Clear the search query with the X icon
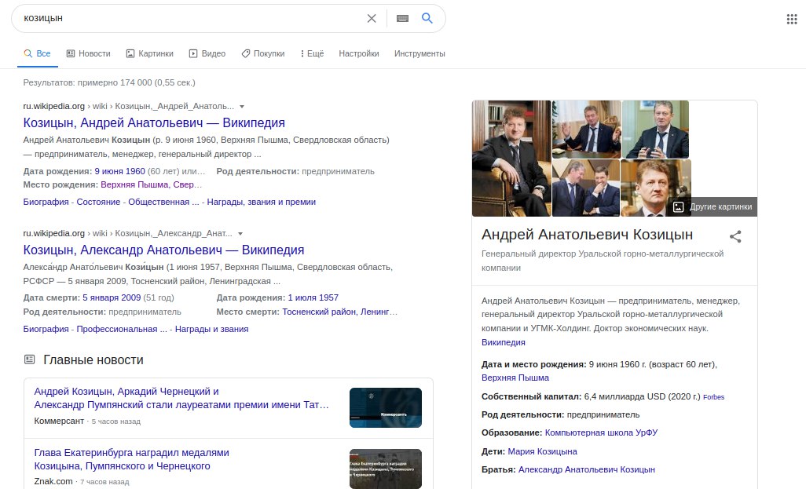 371,19
